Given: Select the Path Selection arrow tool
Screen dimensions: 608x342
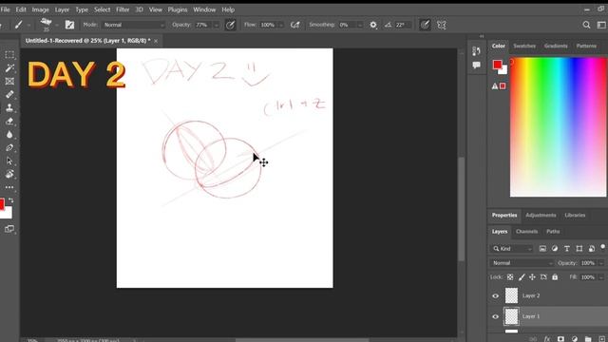Looking at the screenshot, I should tap(9, 161).
